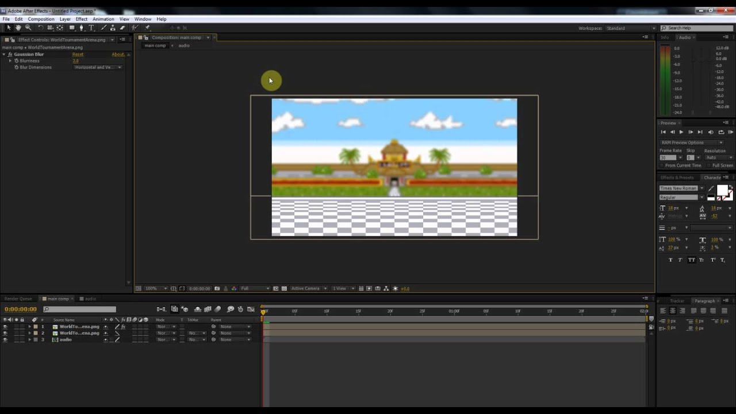Select the Pan Behind tool
Image resolution: width=736 pixels, height=414 pixels.
[x=60, y=28]
